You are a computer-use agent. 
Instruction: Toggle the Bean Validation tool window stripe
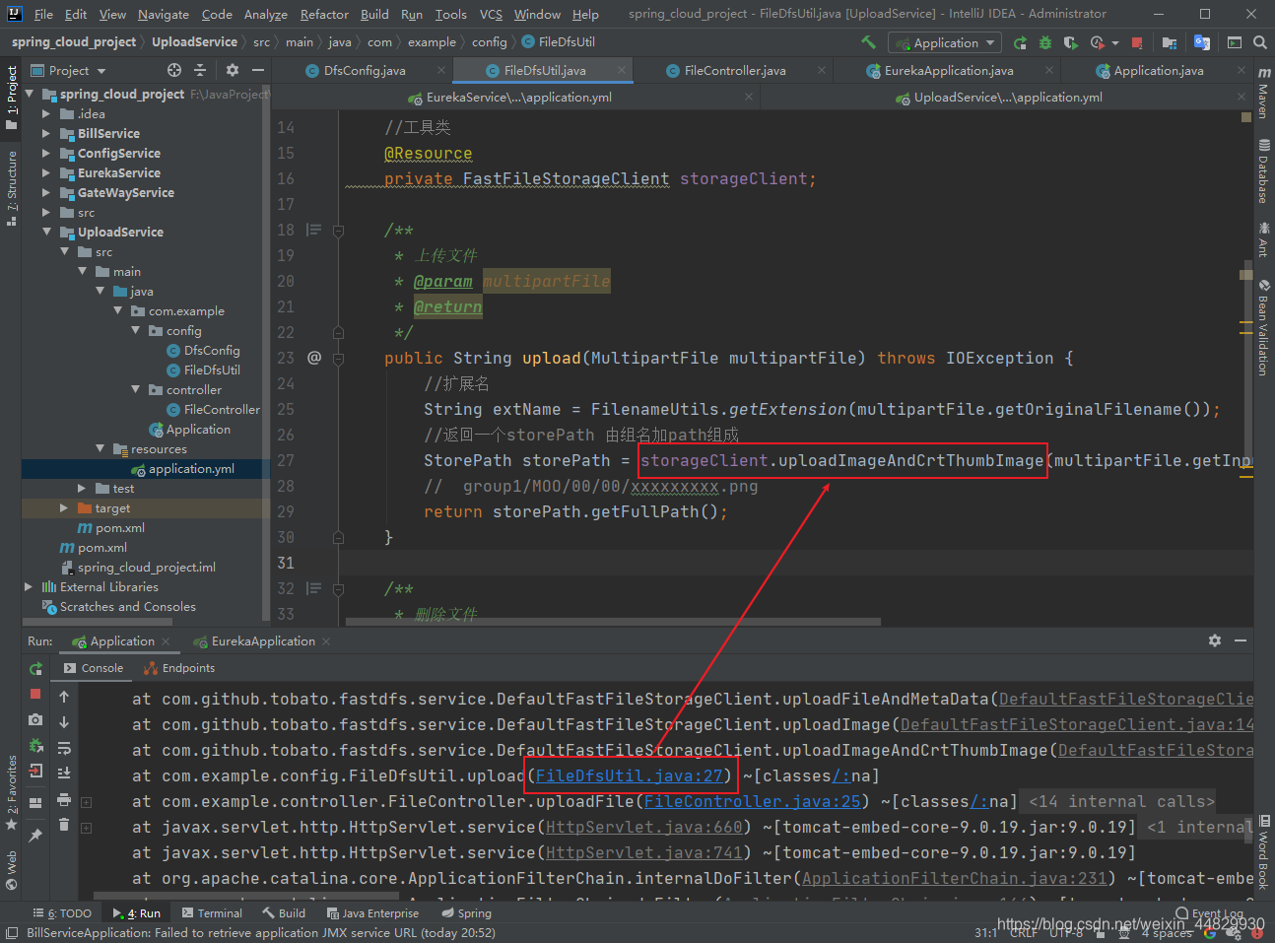[1263, 327]
